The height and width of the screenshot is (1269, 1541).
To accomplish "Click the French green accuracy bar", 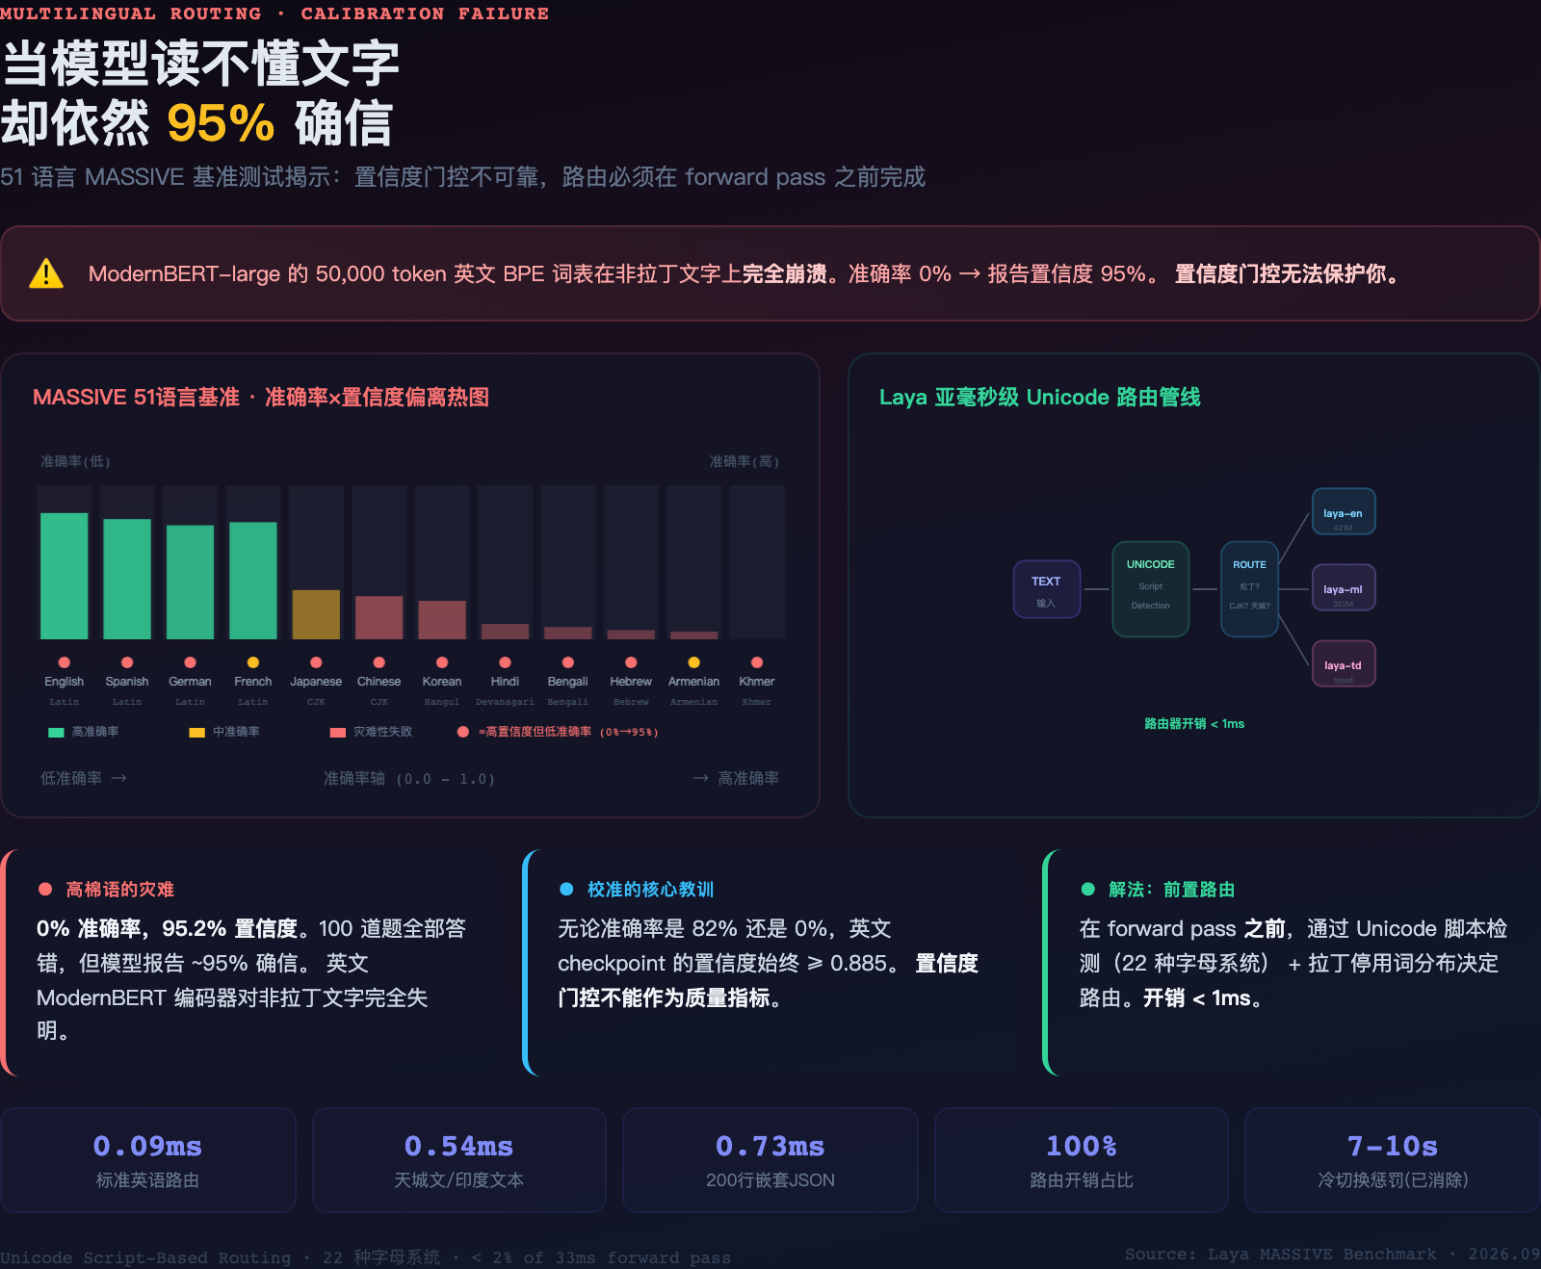I will coord(253,581).
